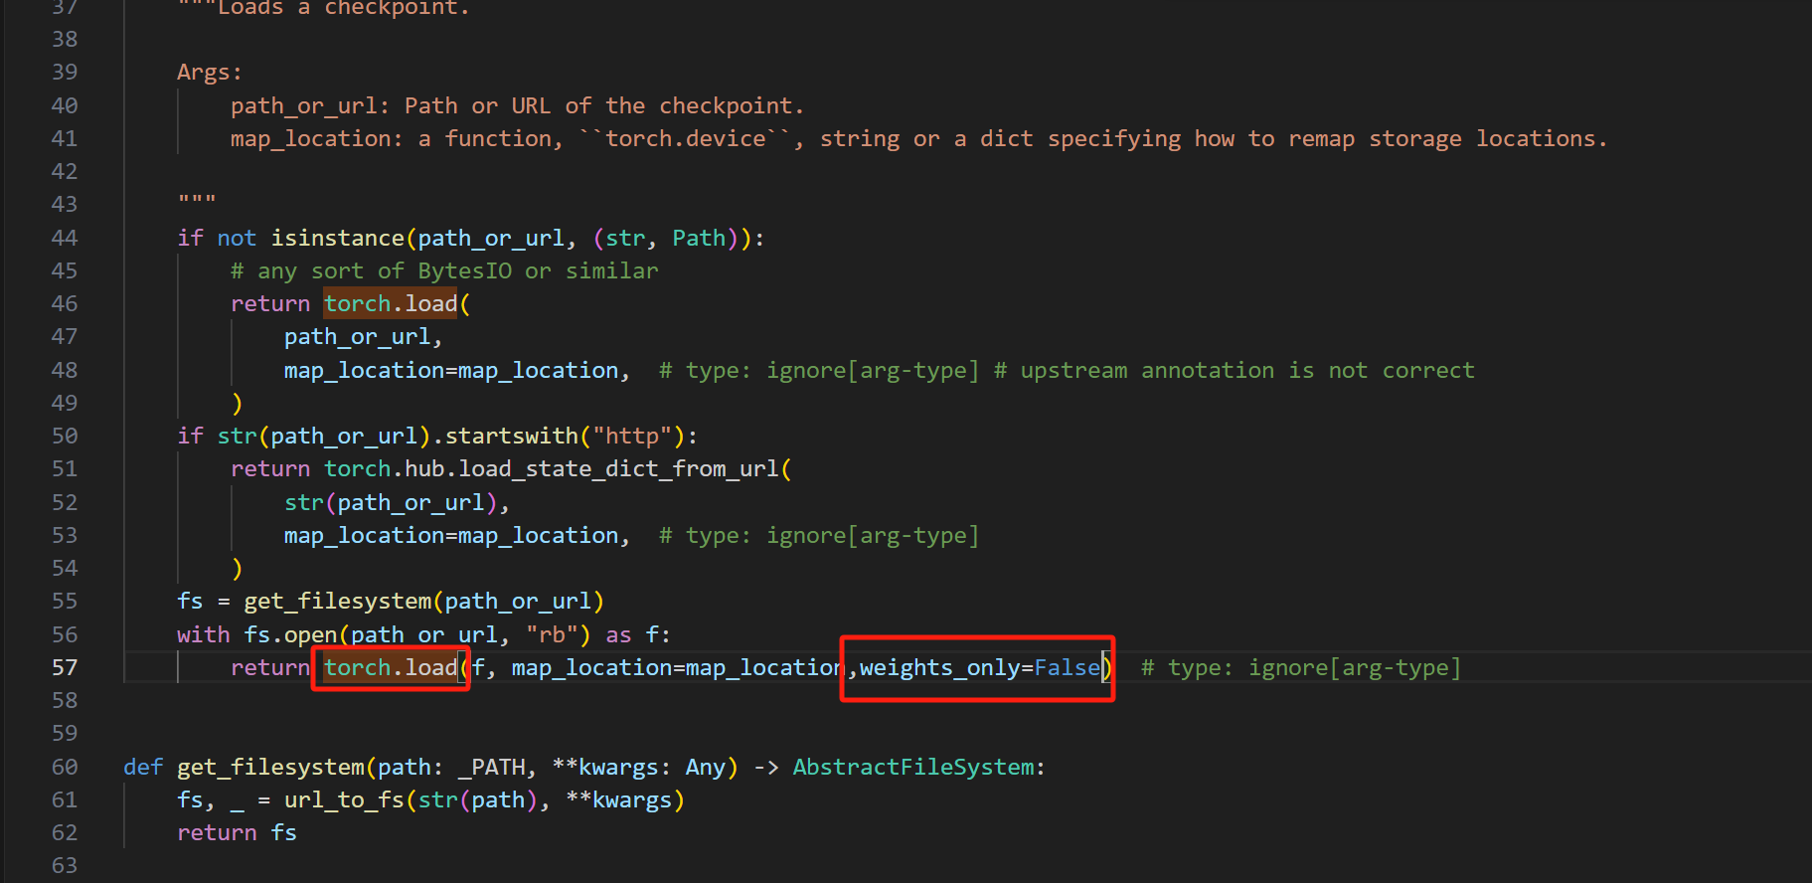Image resolution: width=1812 pixels, height=883 pixels.
Task: Click 'return fs' on line 62
Action: (x=237, y=832)
